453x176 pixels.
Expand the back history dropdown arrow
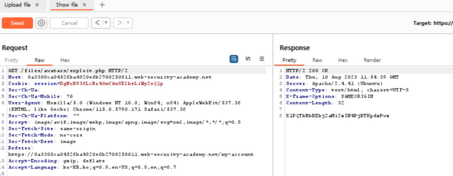[x=106, y=23]
